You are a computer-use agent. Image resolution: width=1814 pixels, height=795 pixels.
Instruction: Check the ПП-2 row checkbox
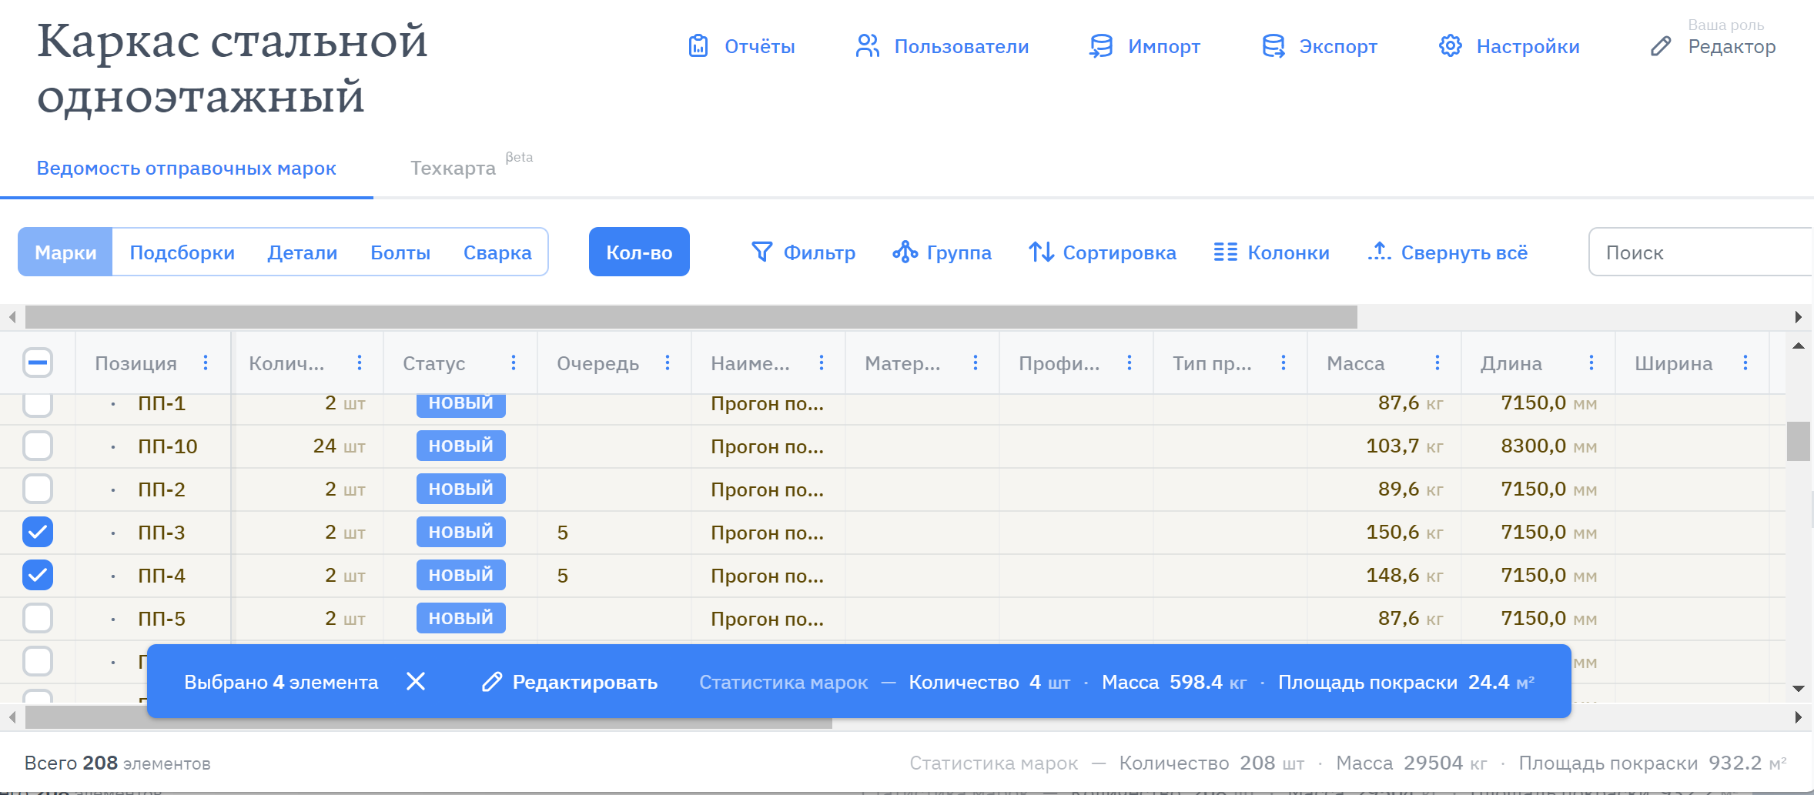(38, 489)
